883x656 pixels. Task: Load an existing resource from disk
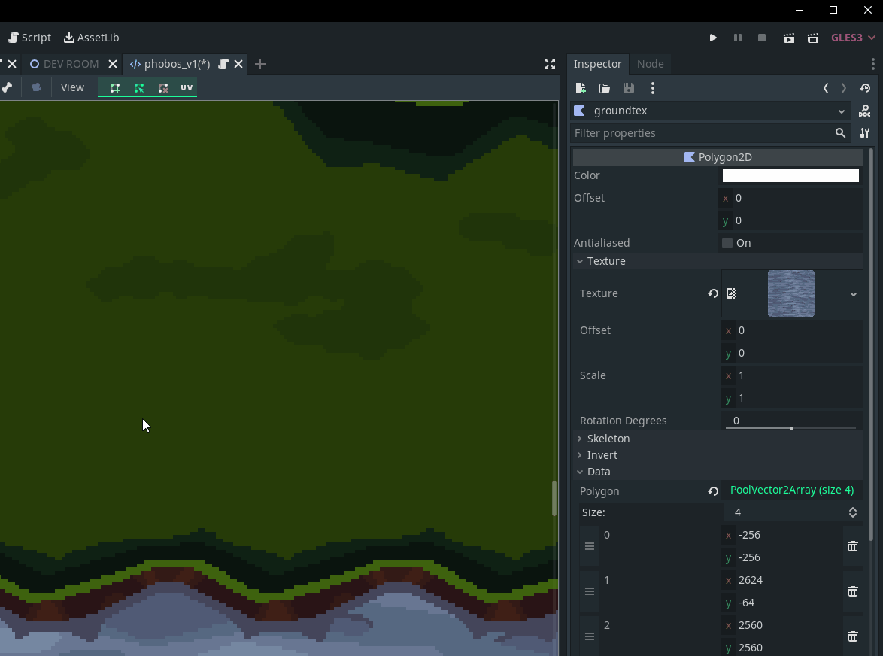(x=604, y=88)
